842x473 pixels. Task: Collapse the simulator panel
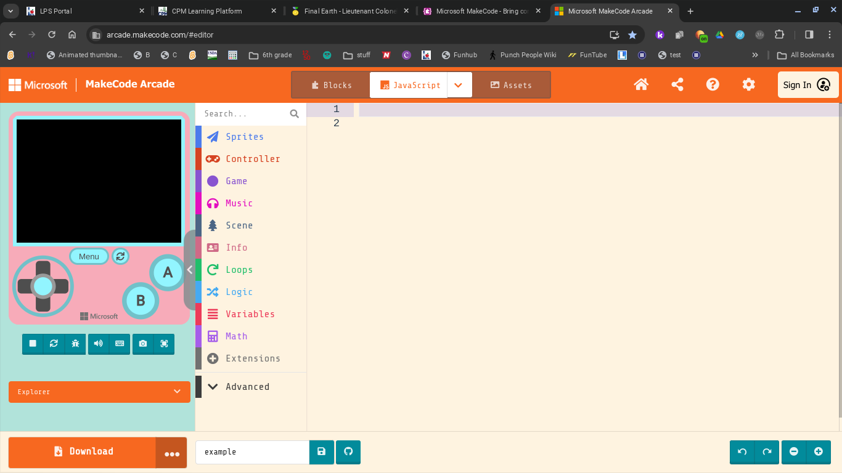tap(190, 270)
